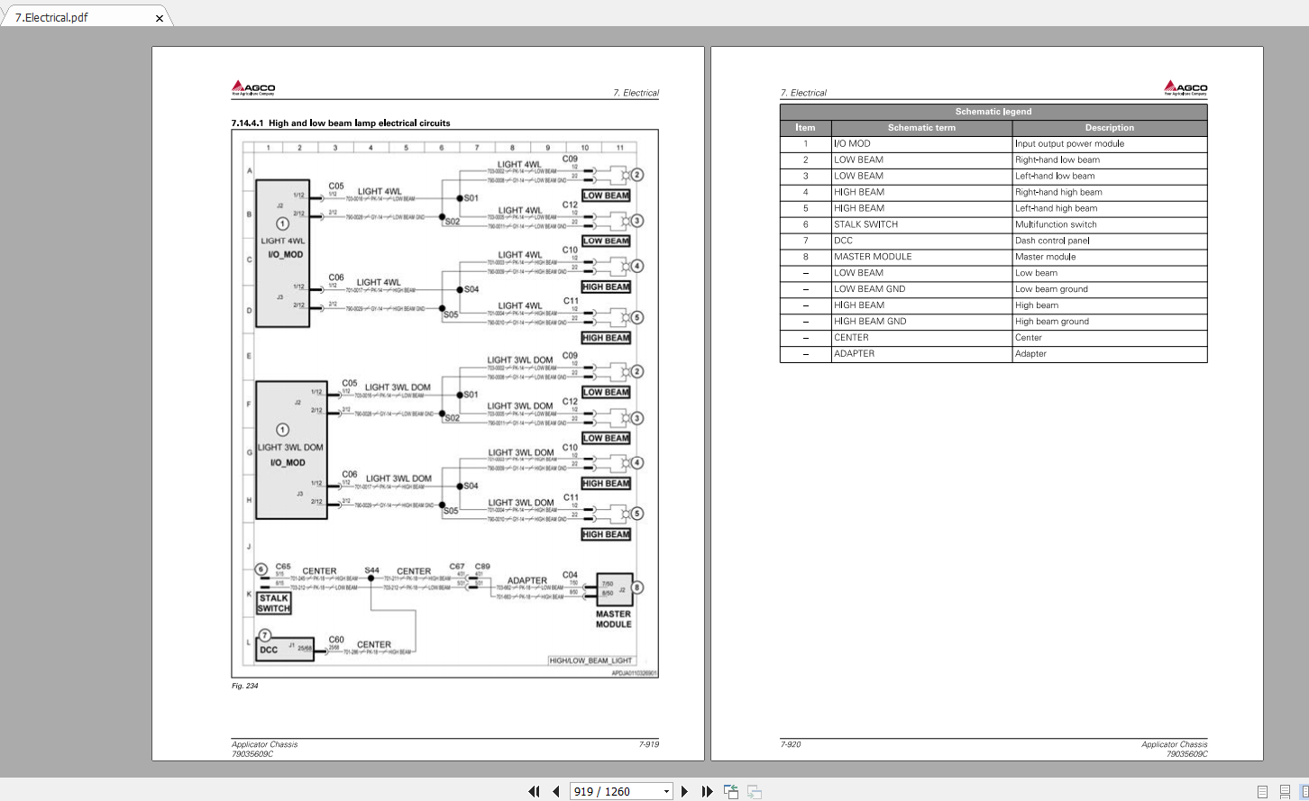Click the AGCO logo on page 7-920

point(1185,87)
